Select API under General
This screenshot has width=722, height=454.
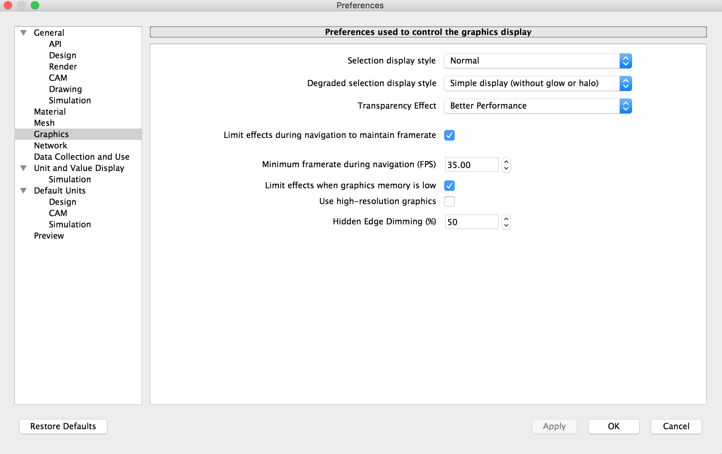(x=55, y=44)
